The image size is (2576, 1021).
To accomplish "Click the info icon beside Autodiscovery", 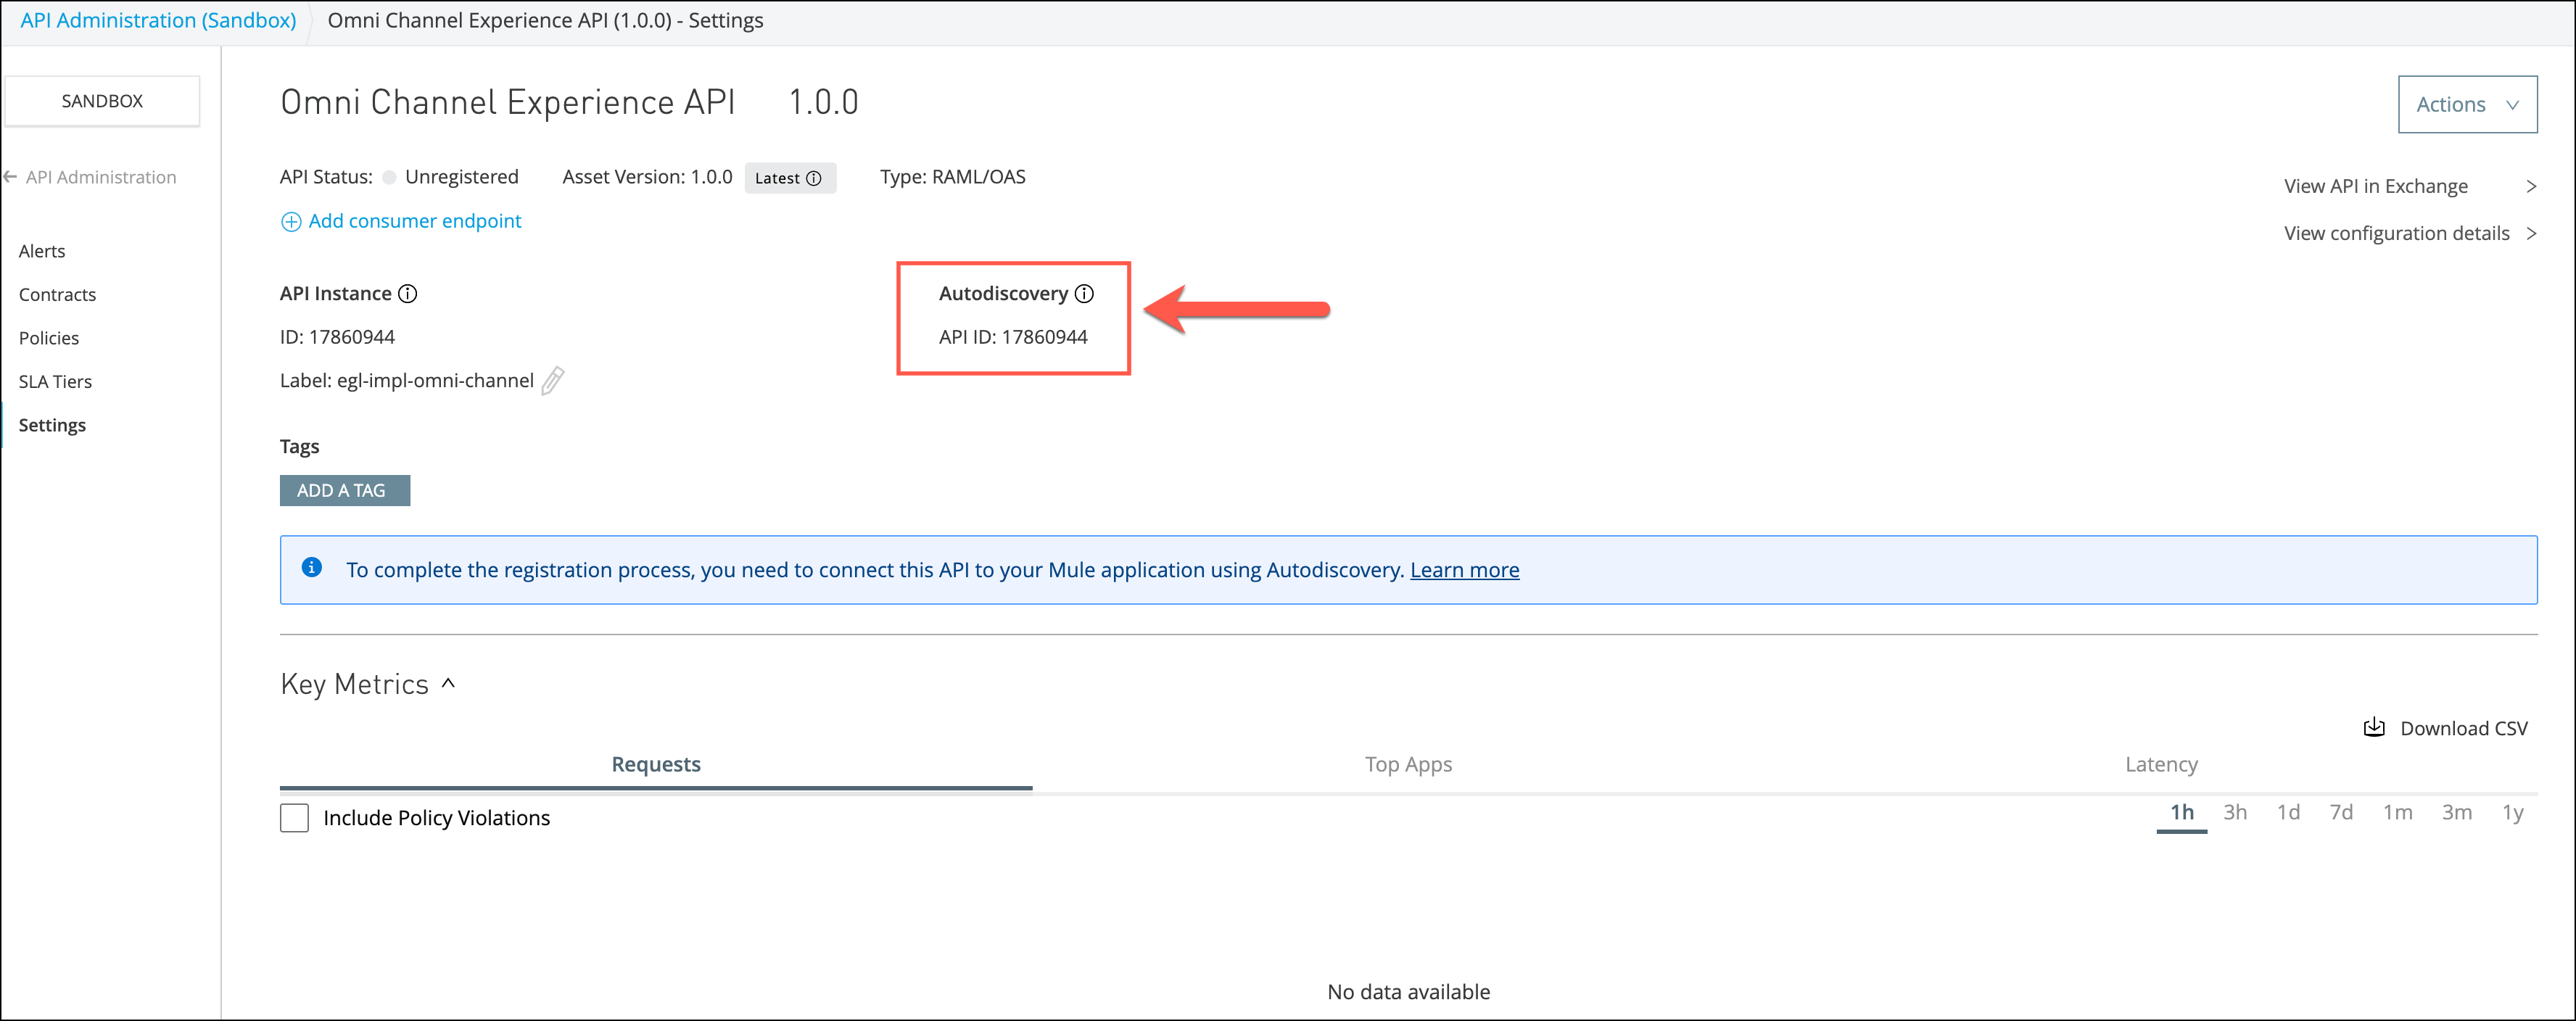I will point(1084,294).
